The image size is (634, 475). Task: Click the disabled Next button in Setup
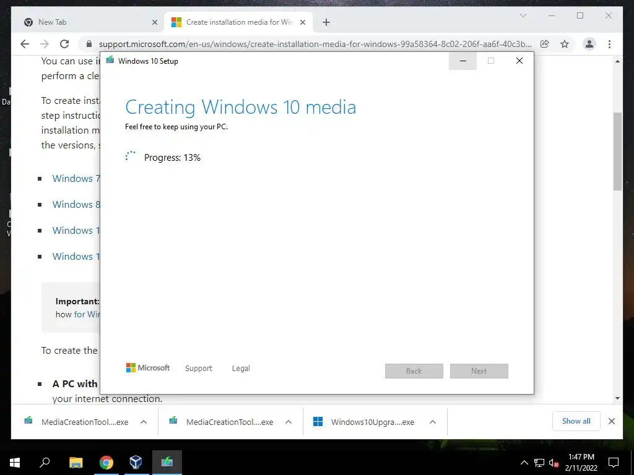(x=479, y=371)
